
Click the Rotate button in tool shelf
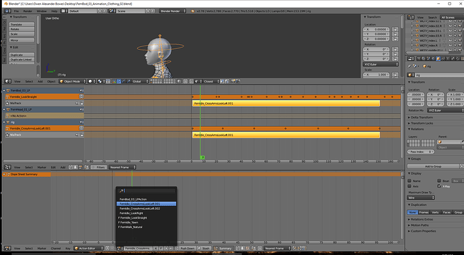point(22,30)
